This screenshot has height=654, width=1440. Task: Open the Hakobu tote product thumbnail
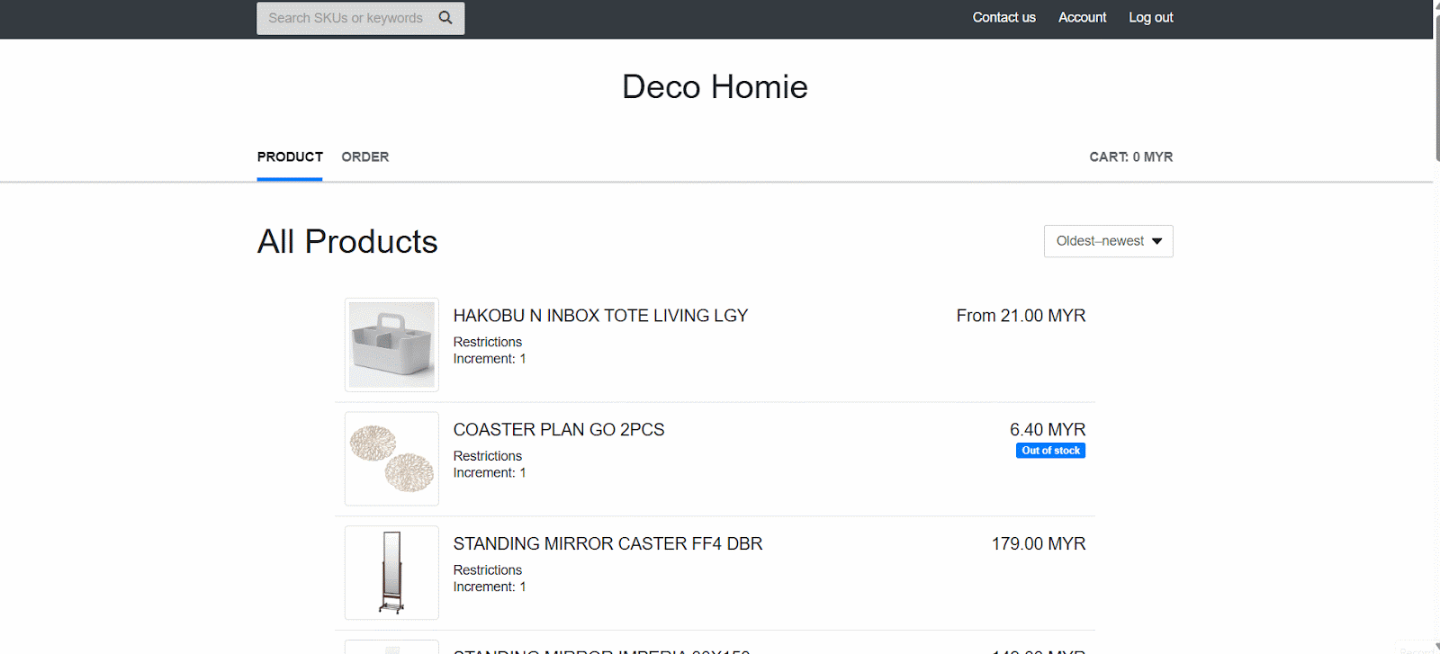tap(391, 345)
